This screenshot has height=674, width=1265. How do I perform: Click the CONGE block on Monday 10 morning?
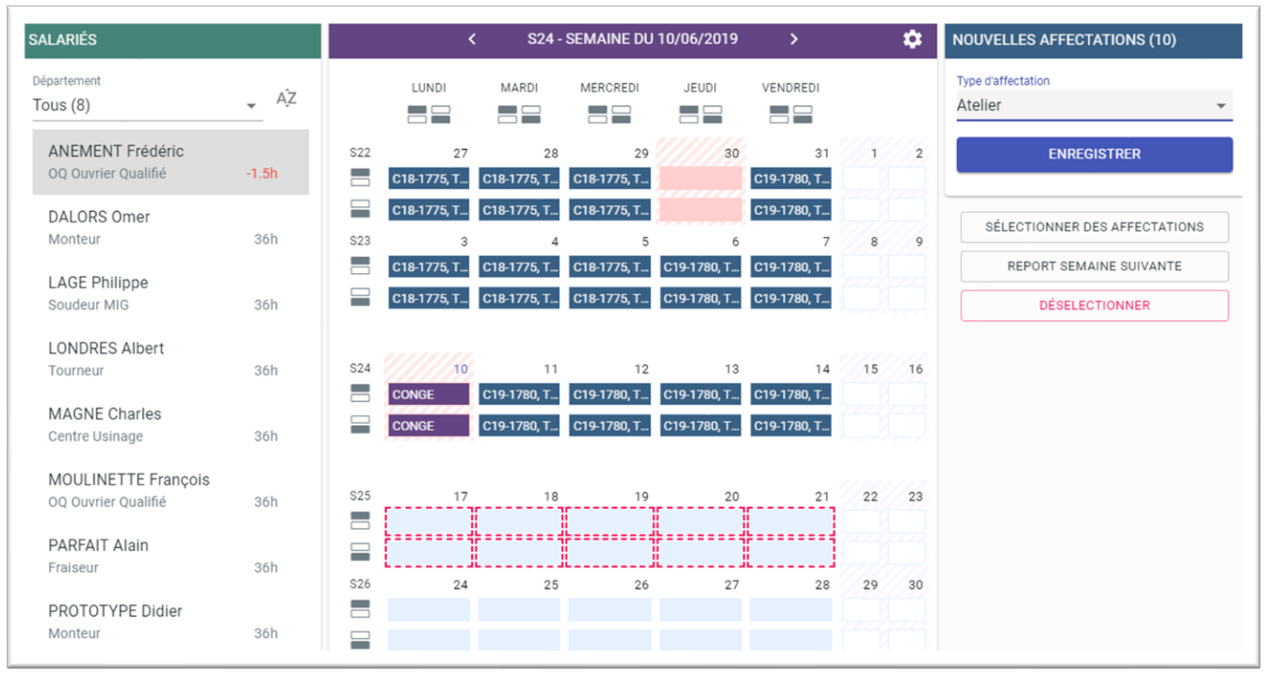428,394
